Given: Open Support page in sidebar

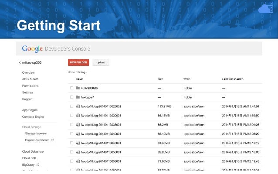Looking at the screenshot, I should tap(27, 99).
